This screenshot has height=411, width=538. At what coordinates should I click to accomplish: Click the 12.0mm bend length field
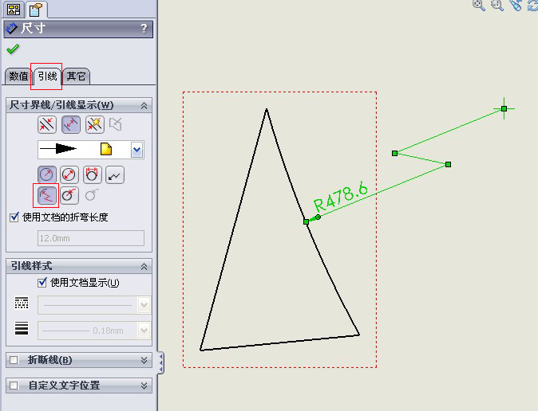coord(91,238)
